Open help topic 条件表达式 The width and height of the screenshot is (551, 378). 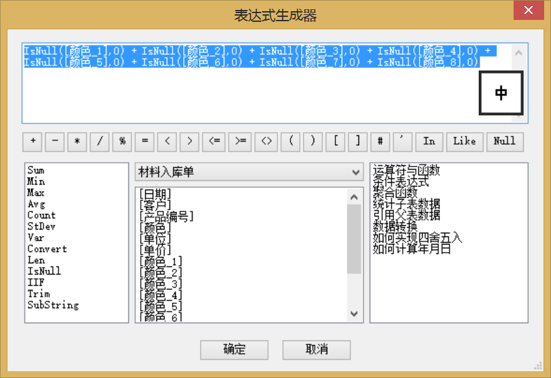coord(401,182)
